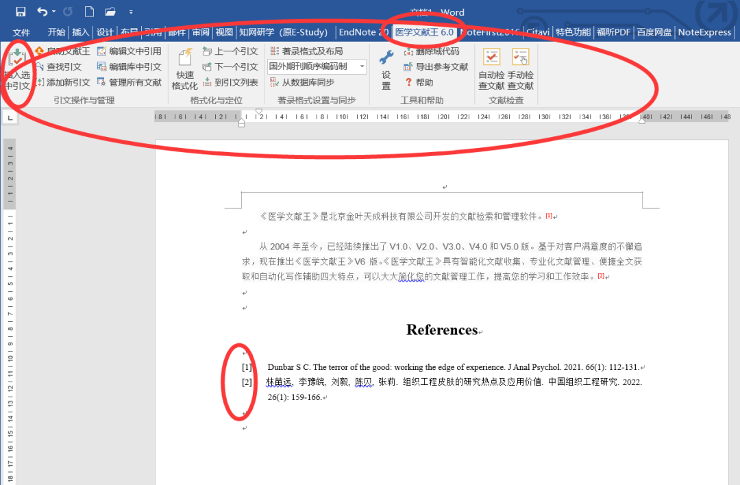Open the 百度网盘 tab
Screen dimensions: 740x485
654,32
